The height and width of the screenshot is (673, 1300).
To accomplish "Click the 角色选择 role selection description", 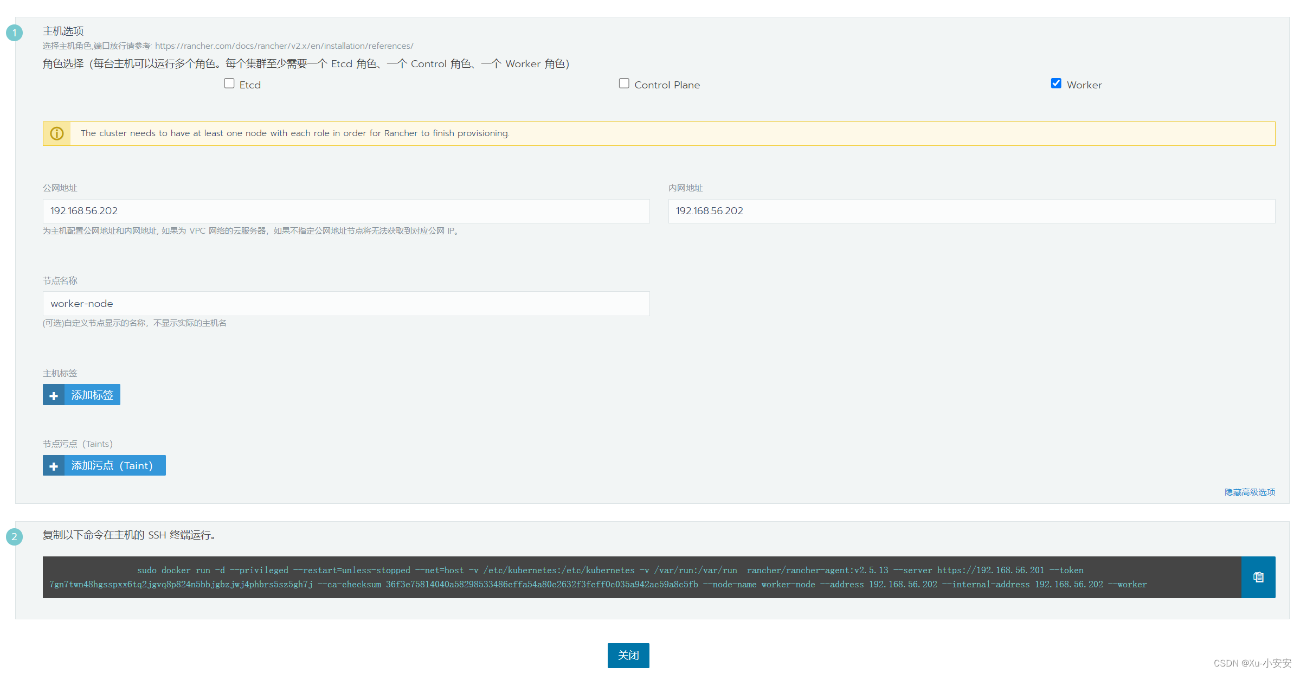I will point(306,64).
